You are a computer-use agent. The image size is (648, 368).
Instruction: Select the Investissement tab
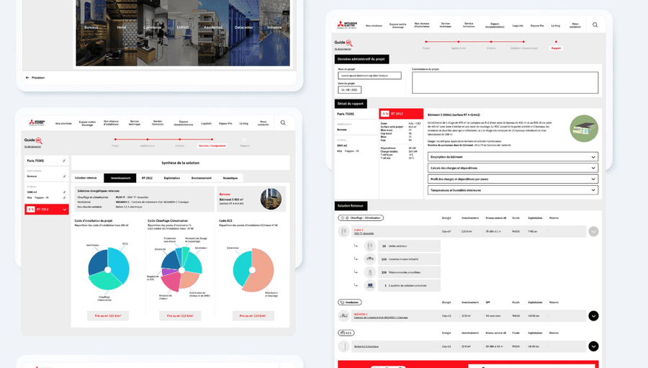pos(120,178)
